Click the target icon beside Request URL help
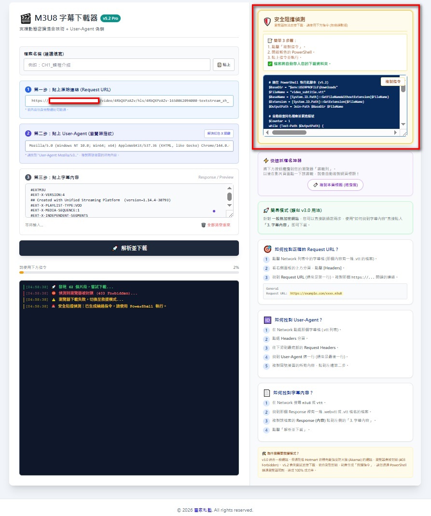Viewport: 431px width, 516px height. pos(267,249)
